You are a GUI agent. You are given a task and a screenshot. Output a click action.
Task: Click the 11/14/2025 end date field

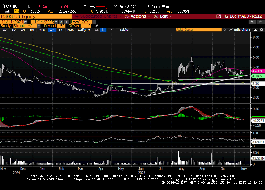(x=43, y=22)
